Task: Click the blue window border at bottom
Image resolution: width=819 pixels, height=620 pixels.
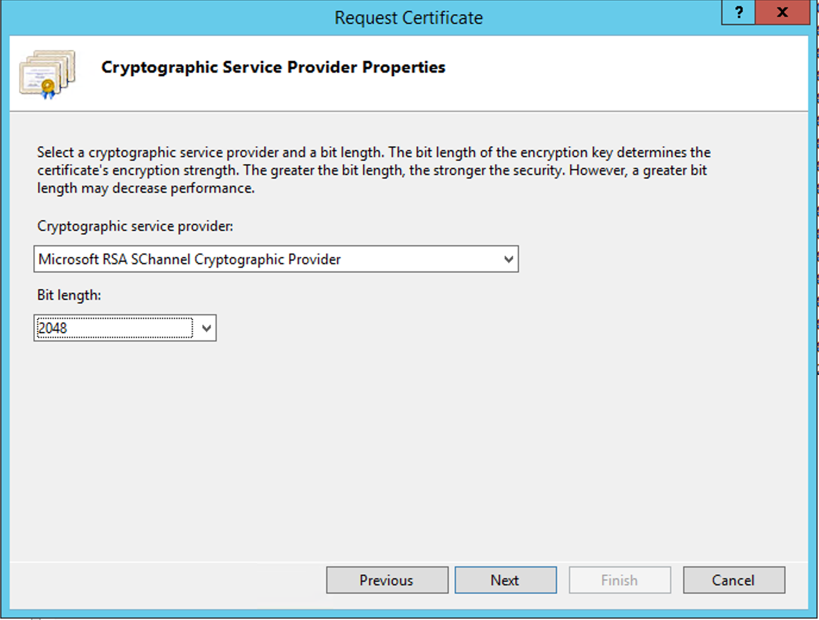Action: (x=409, y=613)
